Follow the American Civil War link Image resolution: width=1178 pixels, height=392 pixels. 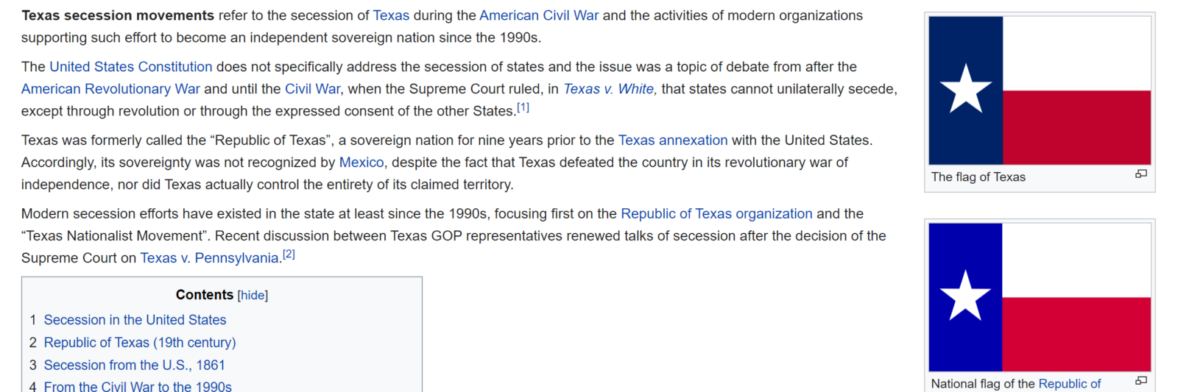point(539,15)
